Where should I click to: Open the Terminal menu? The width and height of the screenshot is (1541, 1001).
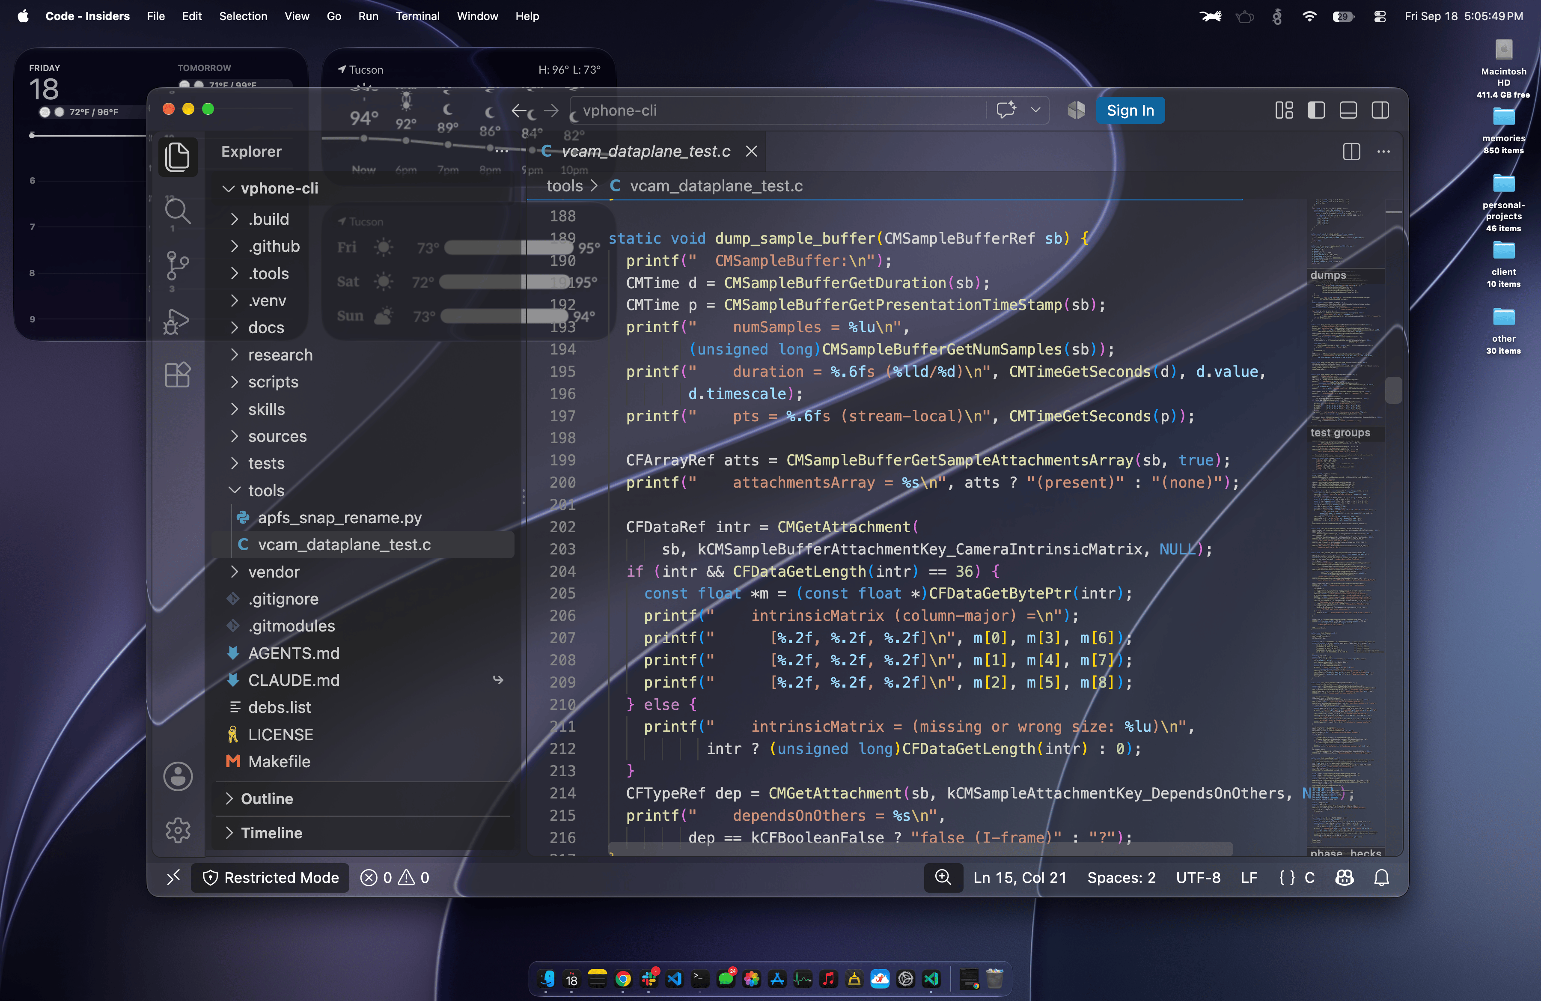[x=418, y=16]
